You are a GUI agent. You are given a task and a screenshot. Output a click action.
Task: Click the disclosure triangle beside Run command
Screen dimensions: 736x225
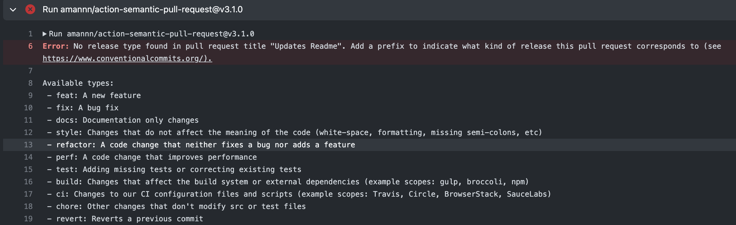coord(45,34)
